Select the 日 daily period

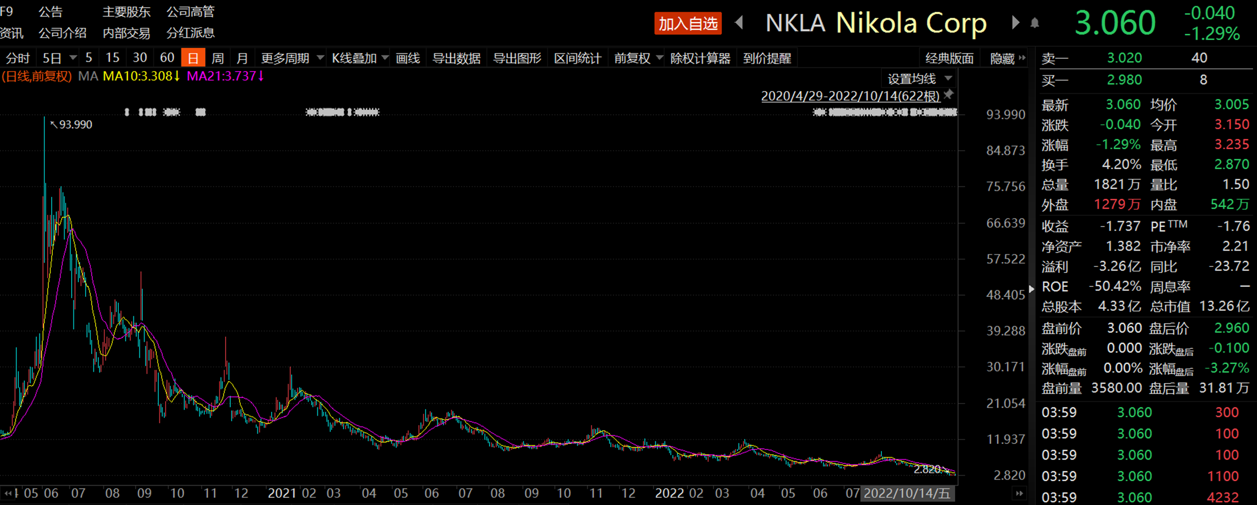pyautogui.click(x=193, y=58)
